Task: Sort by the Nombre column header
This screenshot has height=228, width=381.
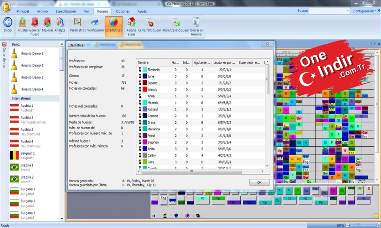Action: (x=153, y=62)
